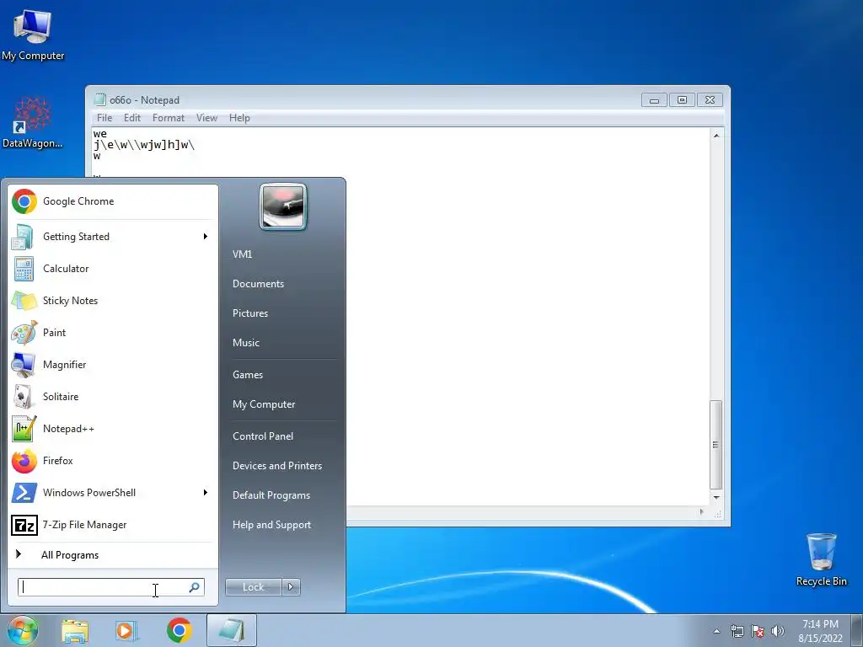
Task: Select the Notepad taskbar button
Action: point(231,630)
